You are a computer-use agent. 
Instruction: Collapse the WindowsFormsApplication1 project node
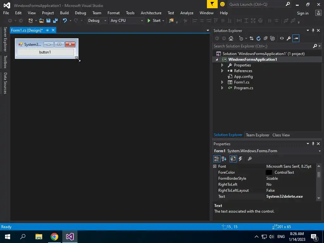(216, 59)
